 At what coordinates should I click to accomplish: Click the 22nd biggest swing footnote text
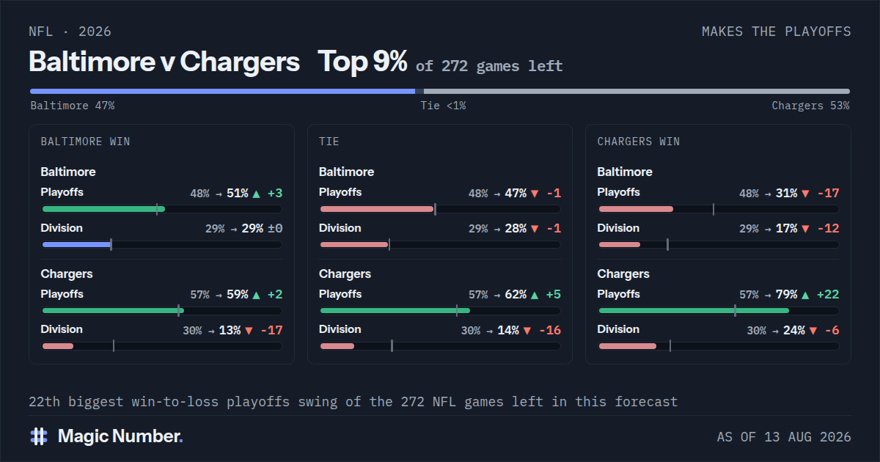353,402
